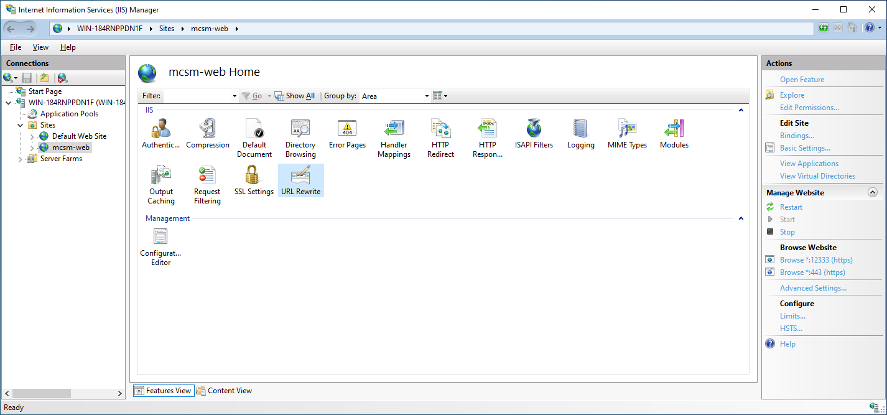Collapse the Sites tree node
This screenshot has height=415, width=887.
tap(21, 125)
